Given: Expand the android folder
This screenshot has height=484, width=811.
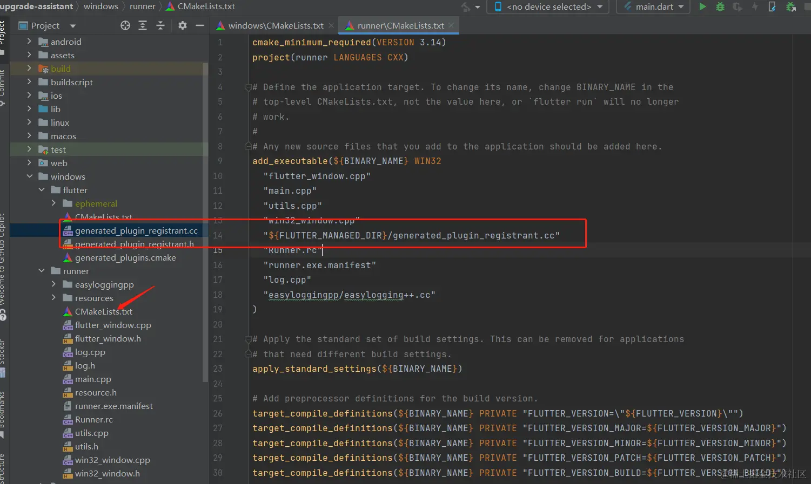Looking at the screenshot, I should [x=29, y=42].
